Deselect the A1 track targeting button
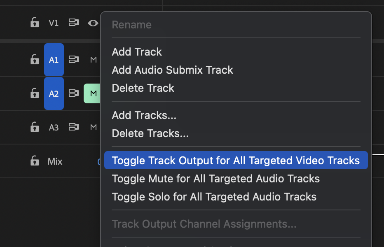 tap(54, 59)
